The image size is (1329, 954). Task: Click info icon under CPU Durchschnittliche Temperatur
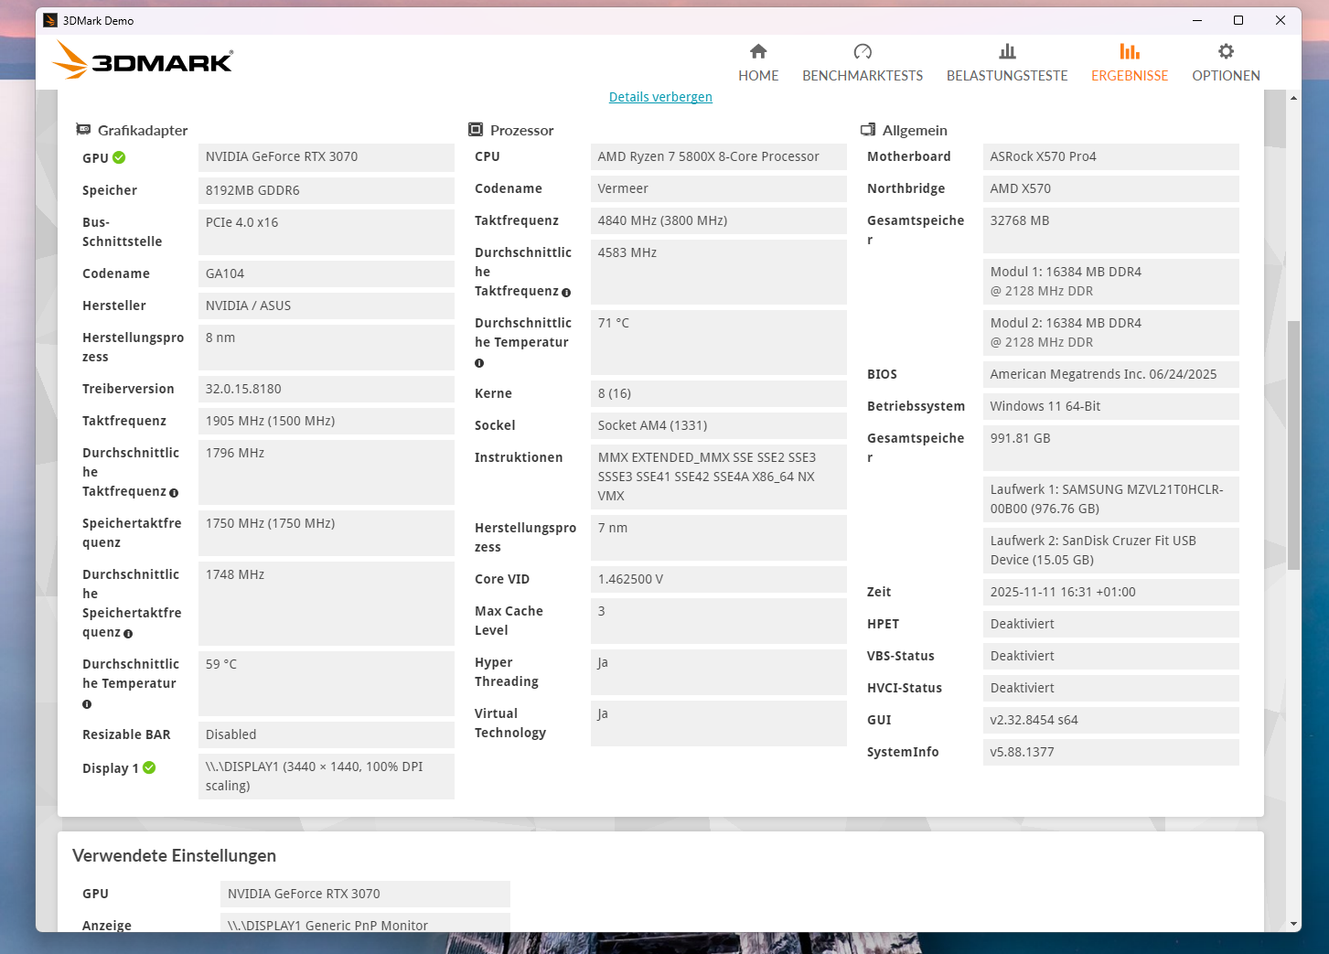pyautogui.click(x=479, y=363)
